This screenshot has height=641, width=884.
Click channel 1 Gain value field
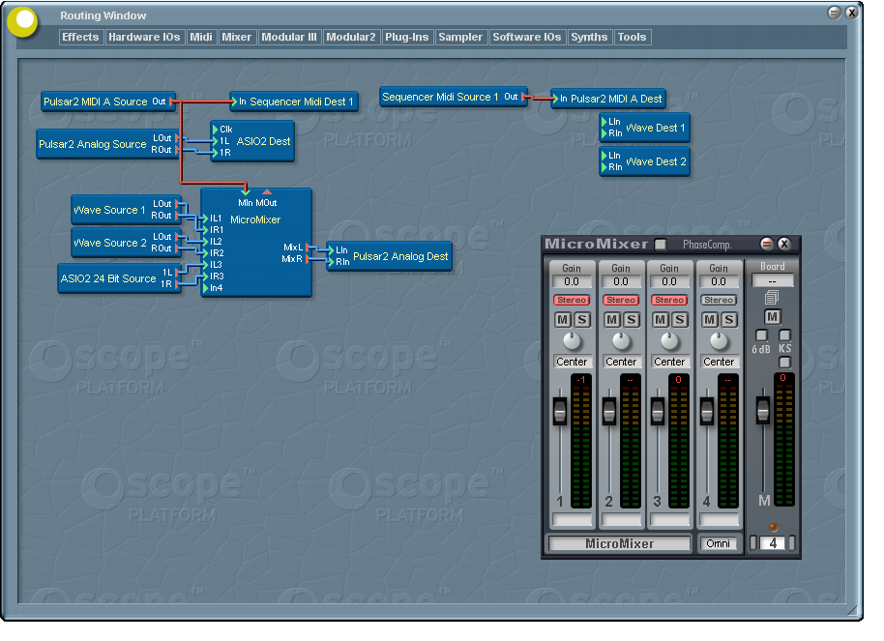coord(571,281)
